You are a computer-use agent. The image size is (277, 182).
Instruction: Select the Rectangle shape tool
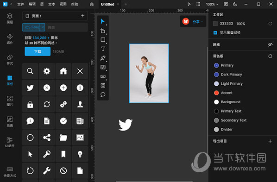point(103,39)
